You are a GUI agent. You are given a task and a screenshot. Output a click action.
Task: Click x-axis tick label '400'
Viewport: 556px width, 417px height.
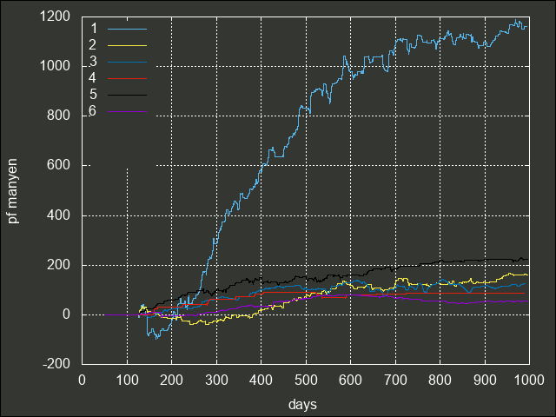(261, 381)
